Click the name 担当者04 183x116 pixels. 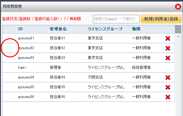pyautogui.click(x=58, y=77)
